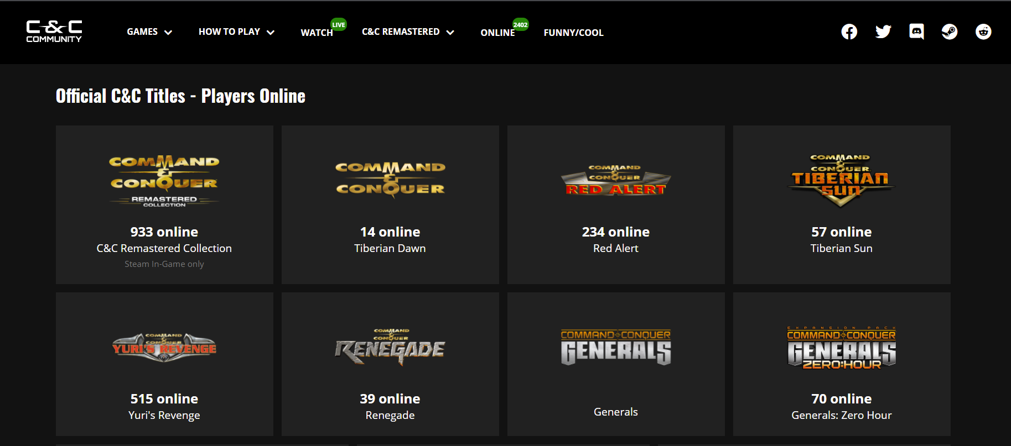Open the Reddit community icon
Viewport: 1011px width, 446px height.
pyautogui.click(x=983, y=32)
